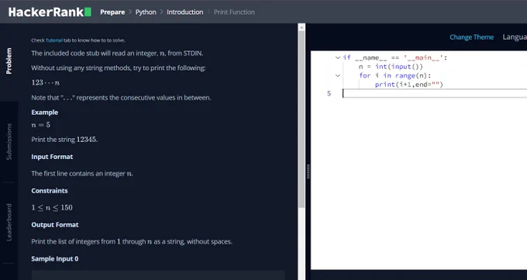Click the Input Format heading
Image resolution: width=527 pixels, height=280 pixels.
coord(52,157)
